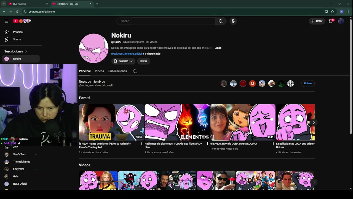Click Unirse in members section
Image resolution: width=353 pixels, height=199 pixels.
(308, 83)
